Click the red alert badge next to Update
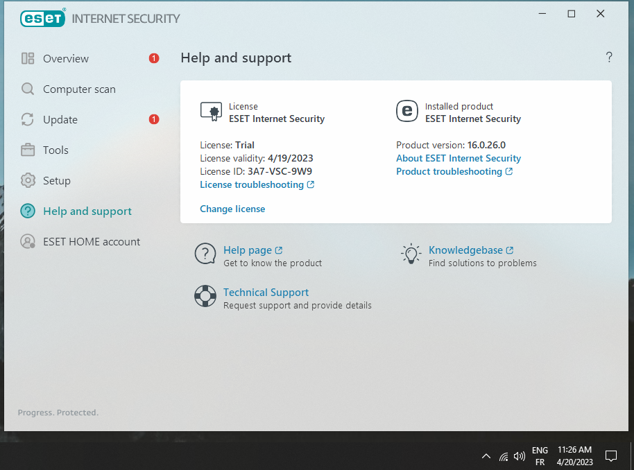 tap(154, 119)
